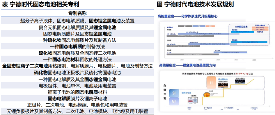Viewport: 275px width, 115px height.
Task: Click the 未来前沿技术 label in the roadmap
Action: click(x=241, y=27)
